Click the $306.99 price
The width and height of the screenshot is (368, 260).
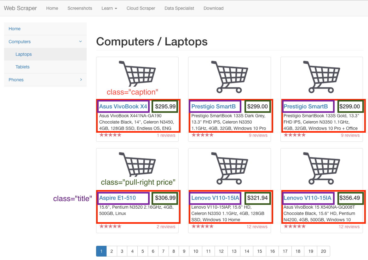coord(165,198)
